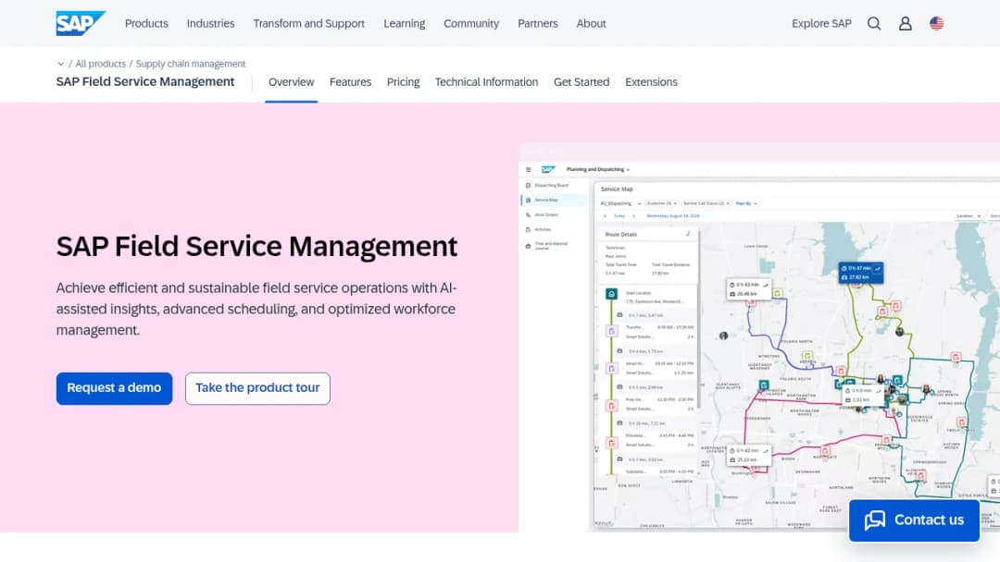Open the Industries menu
This screenshot has height=562, width=1000.
pos(210,23)
